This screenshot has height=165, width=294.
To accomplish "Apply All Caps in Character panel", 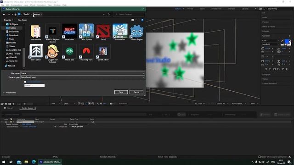I will click(x=275, y=69).
